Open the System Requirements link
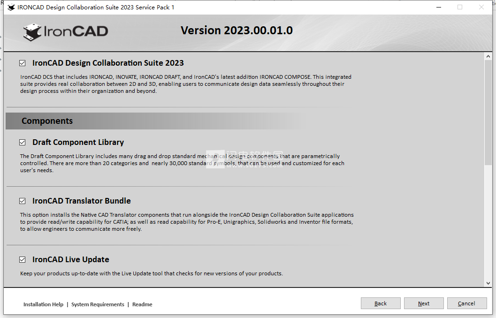 click(98, 304)
